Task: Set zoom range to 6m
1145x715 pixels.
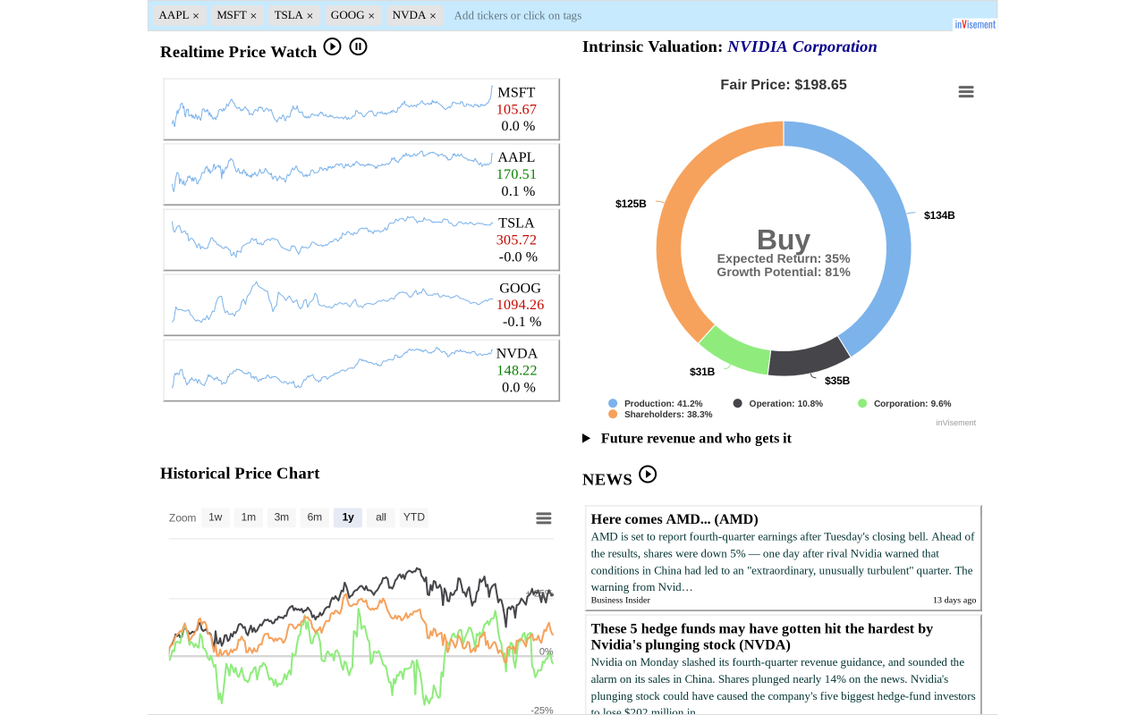Action: pyautogui.click(x=315, y=517)
